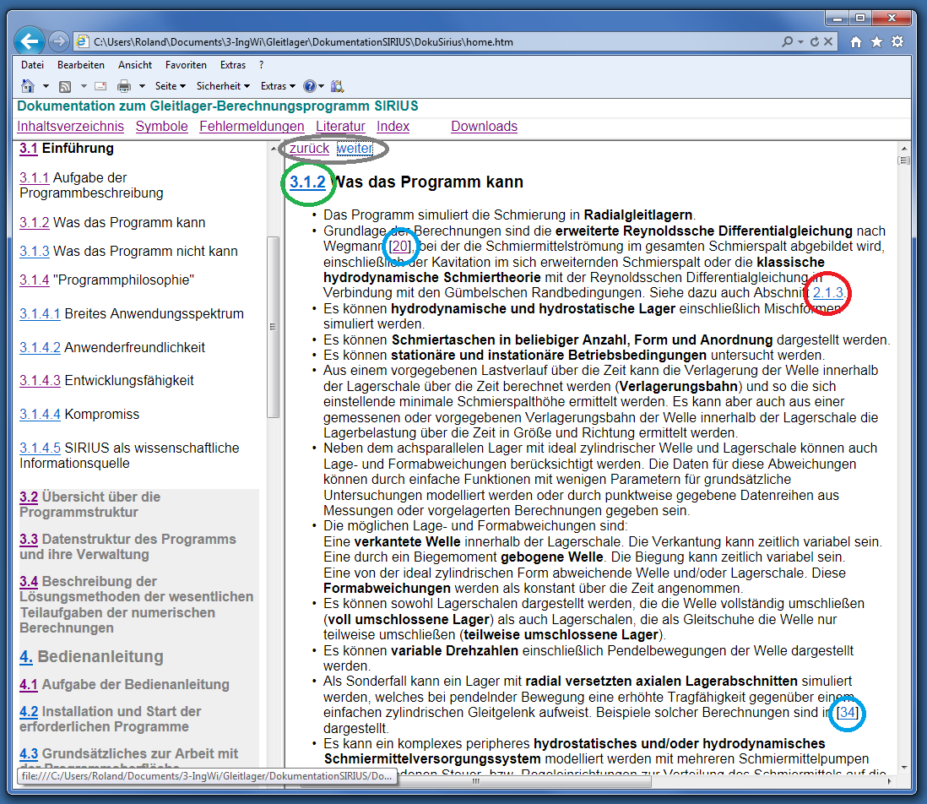Click the IE page icon in the address bar
The height and width of the screenshot is (804, 927).
[x=83, y=42]
